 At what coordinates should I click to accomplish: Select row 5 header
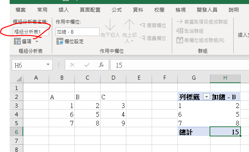16,123
